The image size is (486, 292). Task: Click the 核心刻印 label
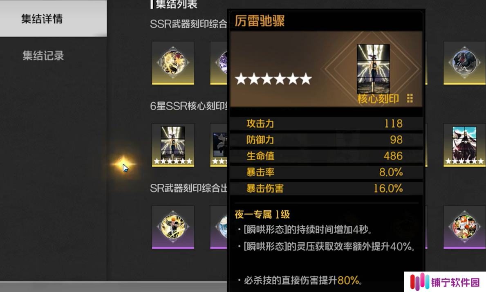coord(378,99)
